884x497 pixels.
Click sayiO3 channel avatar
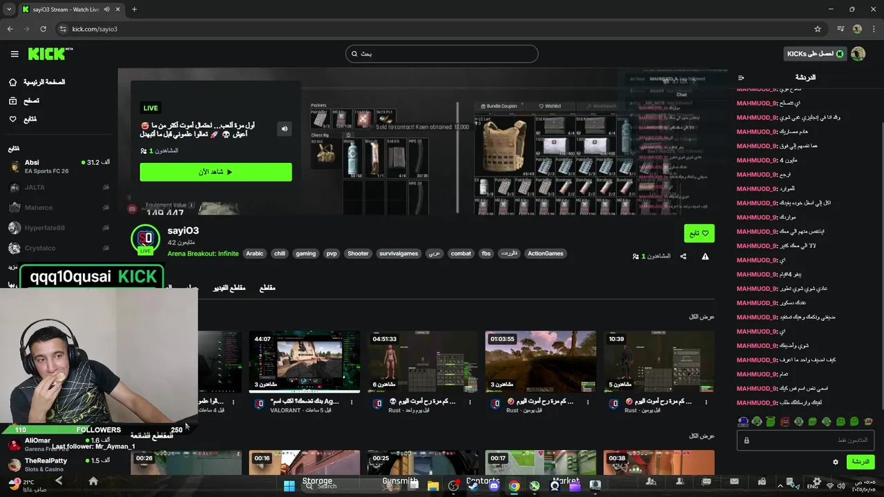[x=145, y=239]
